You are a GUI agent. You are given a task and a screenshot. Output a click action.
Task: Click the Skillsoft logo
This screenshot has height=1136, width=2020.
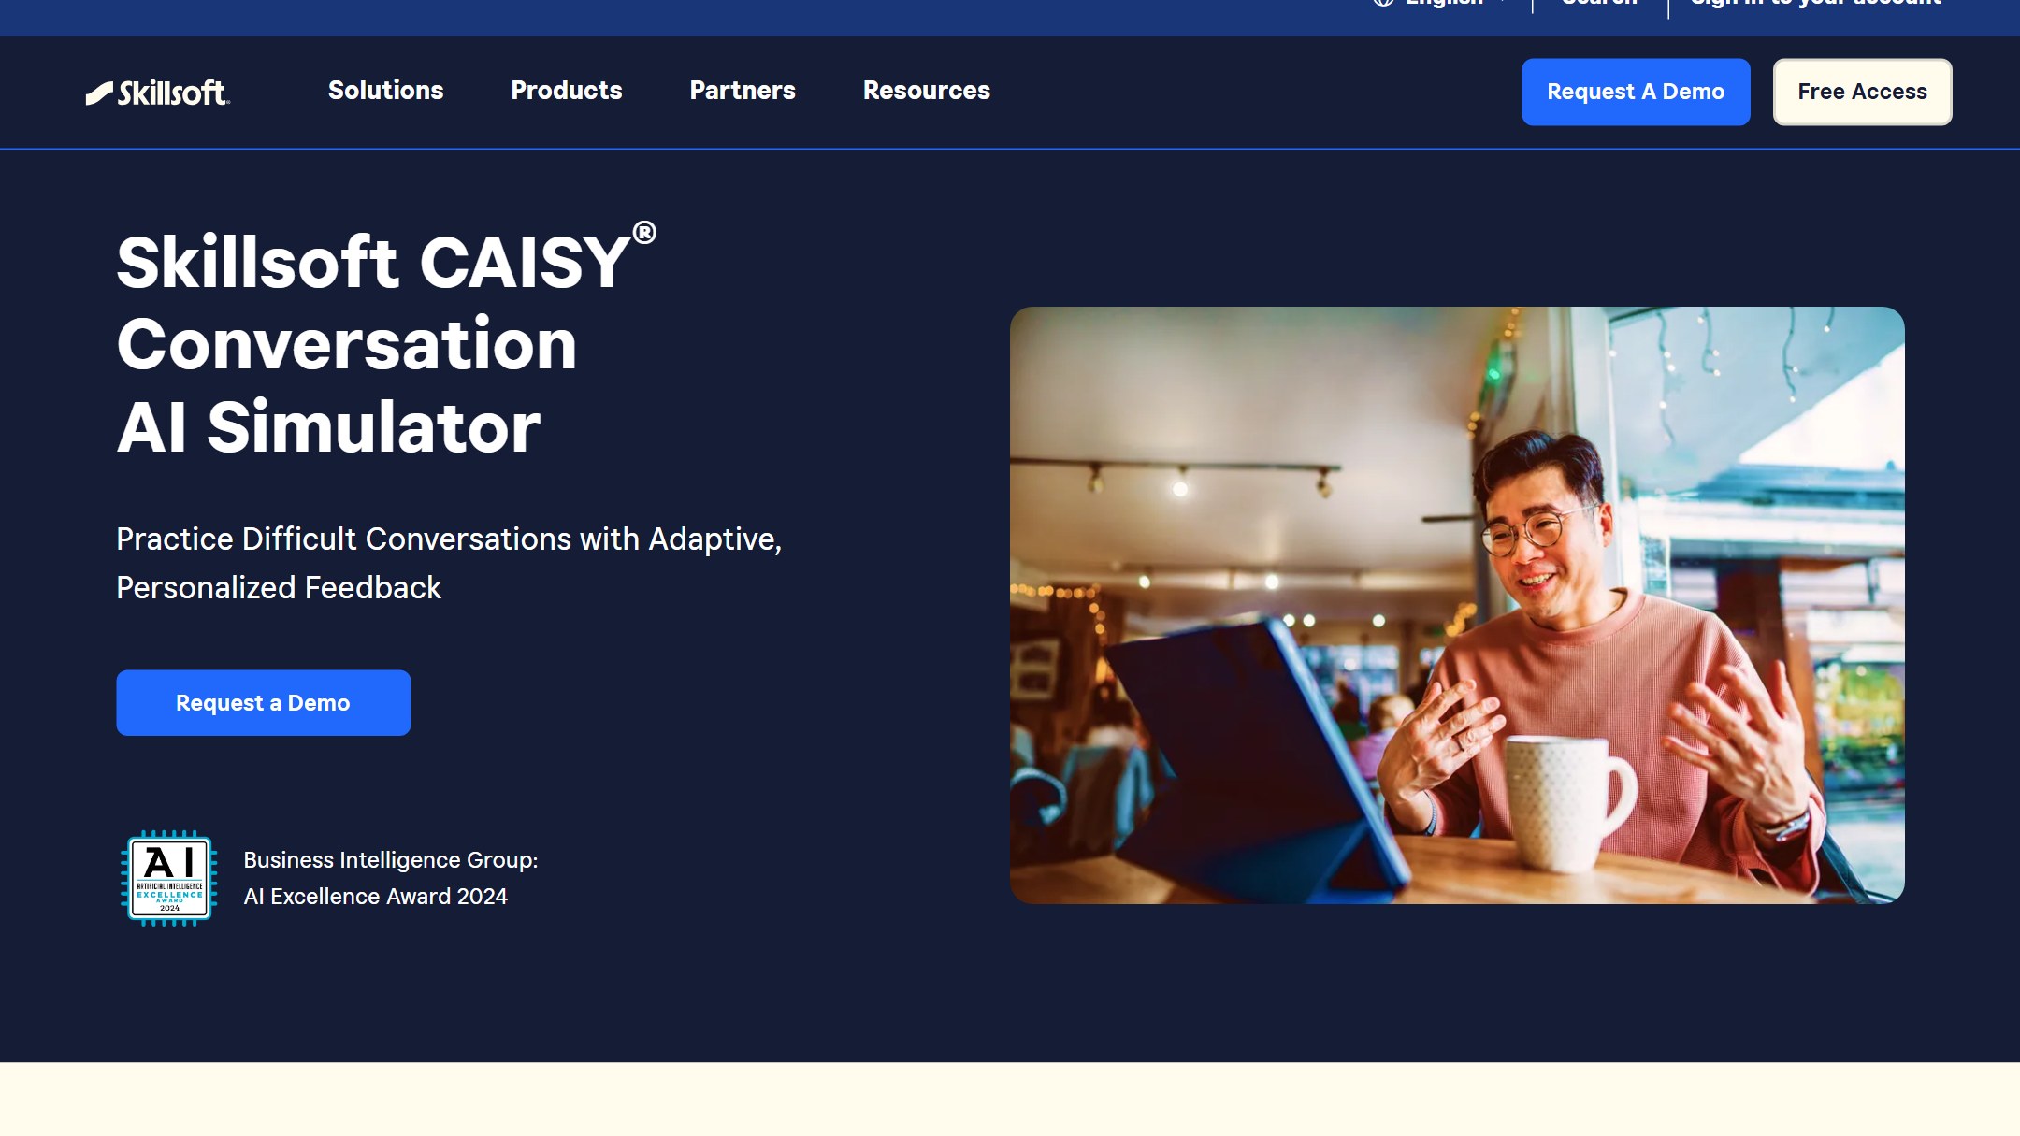click(x=158, y=92)
